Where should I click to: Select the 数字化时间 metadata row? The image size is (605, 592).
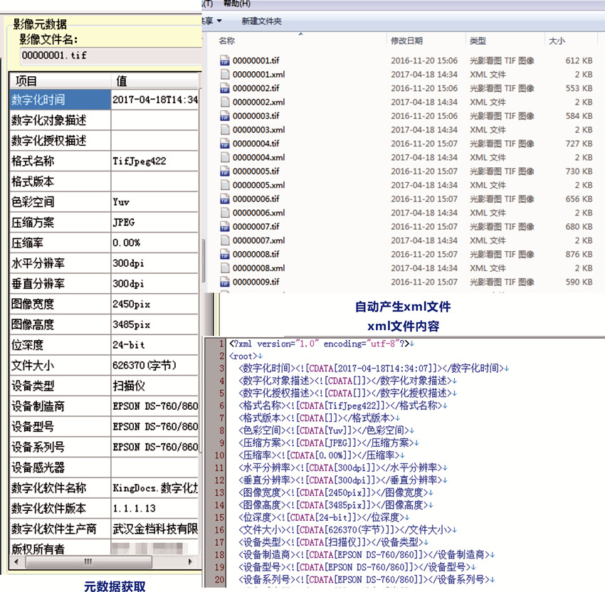60,100
